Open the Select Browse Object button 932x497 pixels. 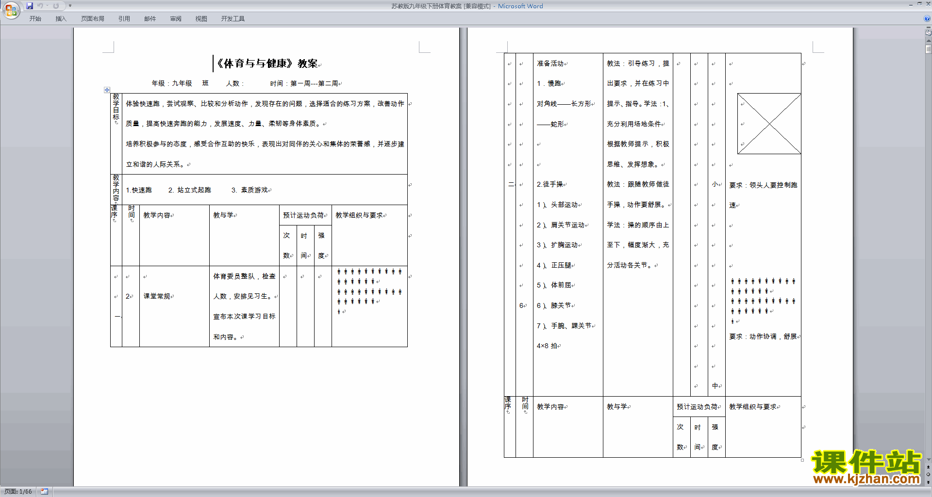pos(928,475)
